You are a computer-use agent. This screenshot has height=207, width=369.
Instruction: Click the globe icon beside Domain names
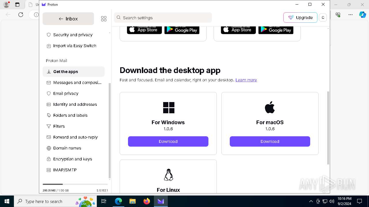point(49,148)
